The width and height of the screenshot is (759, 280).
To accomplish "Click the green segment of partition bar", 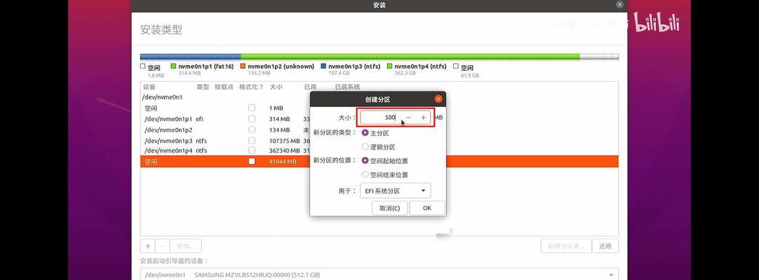I will pyautogui.click(x=410, y=57).
